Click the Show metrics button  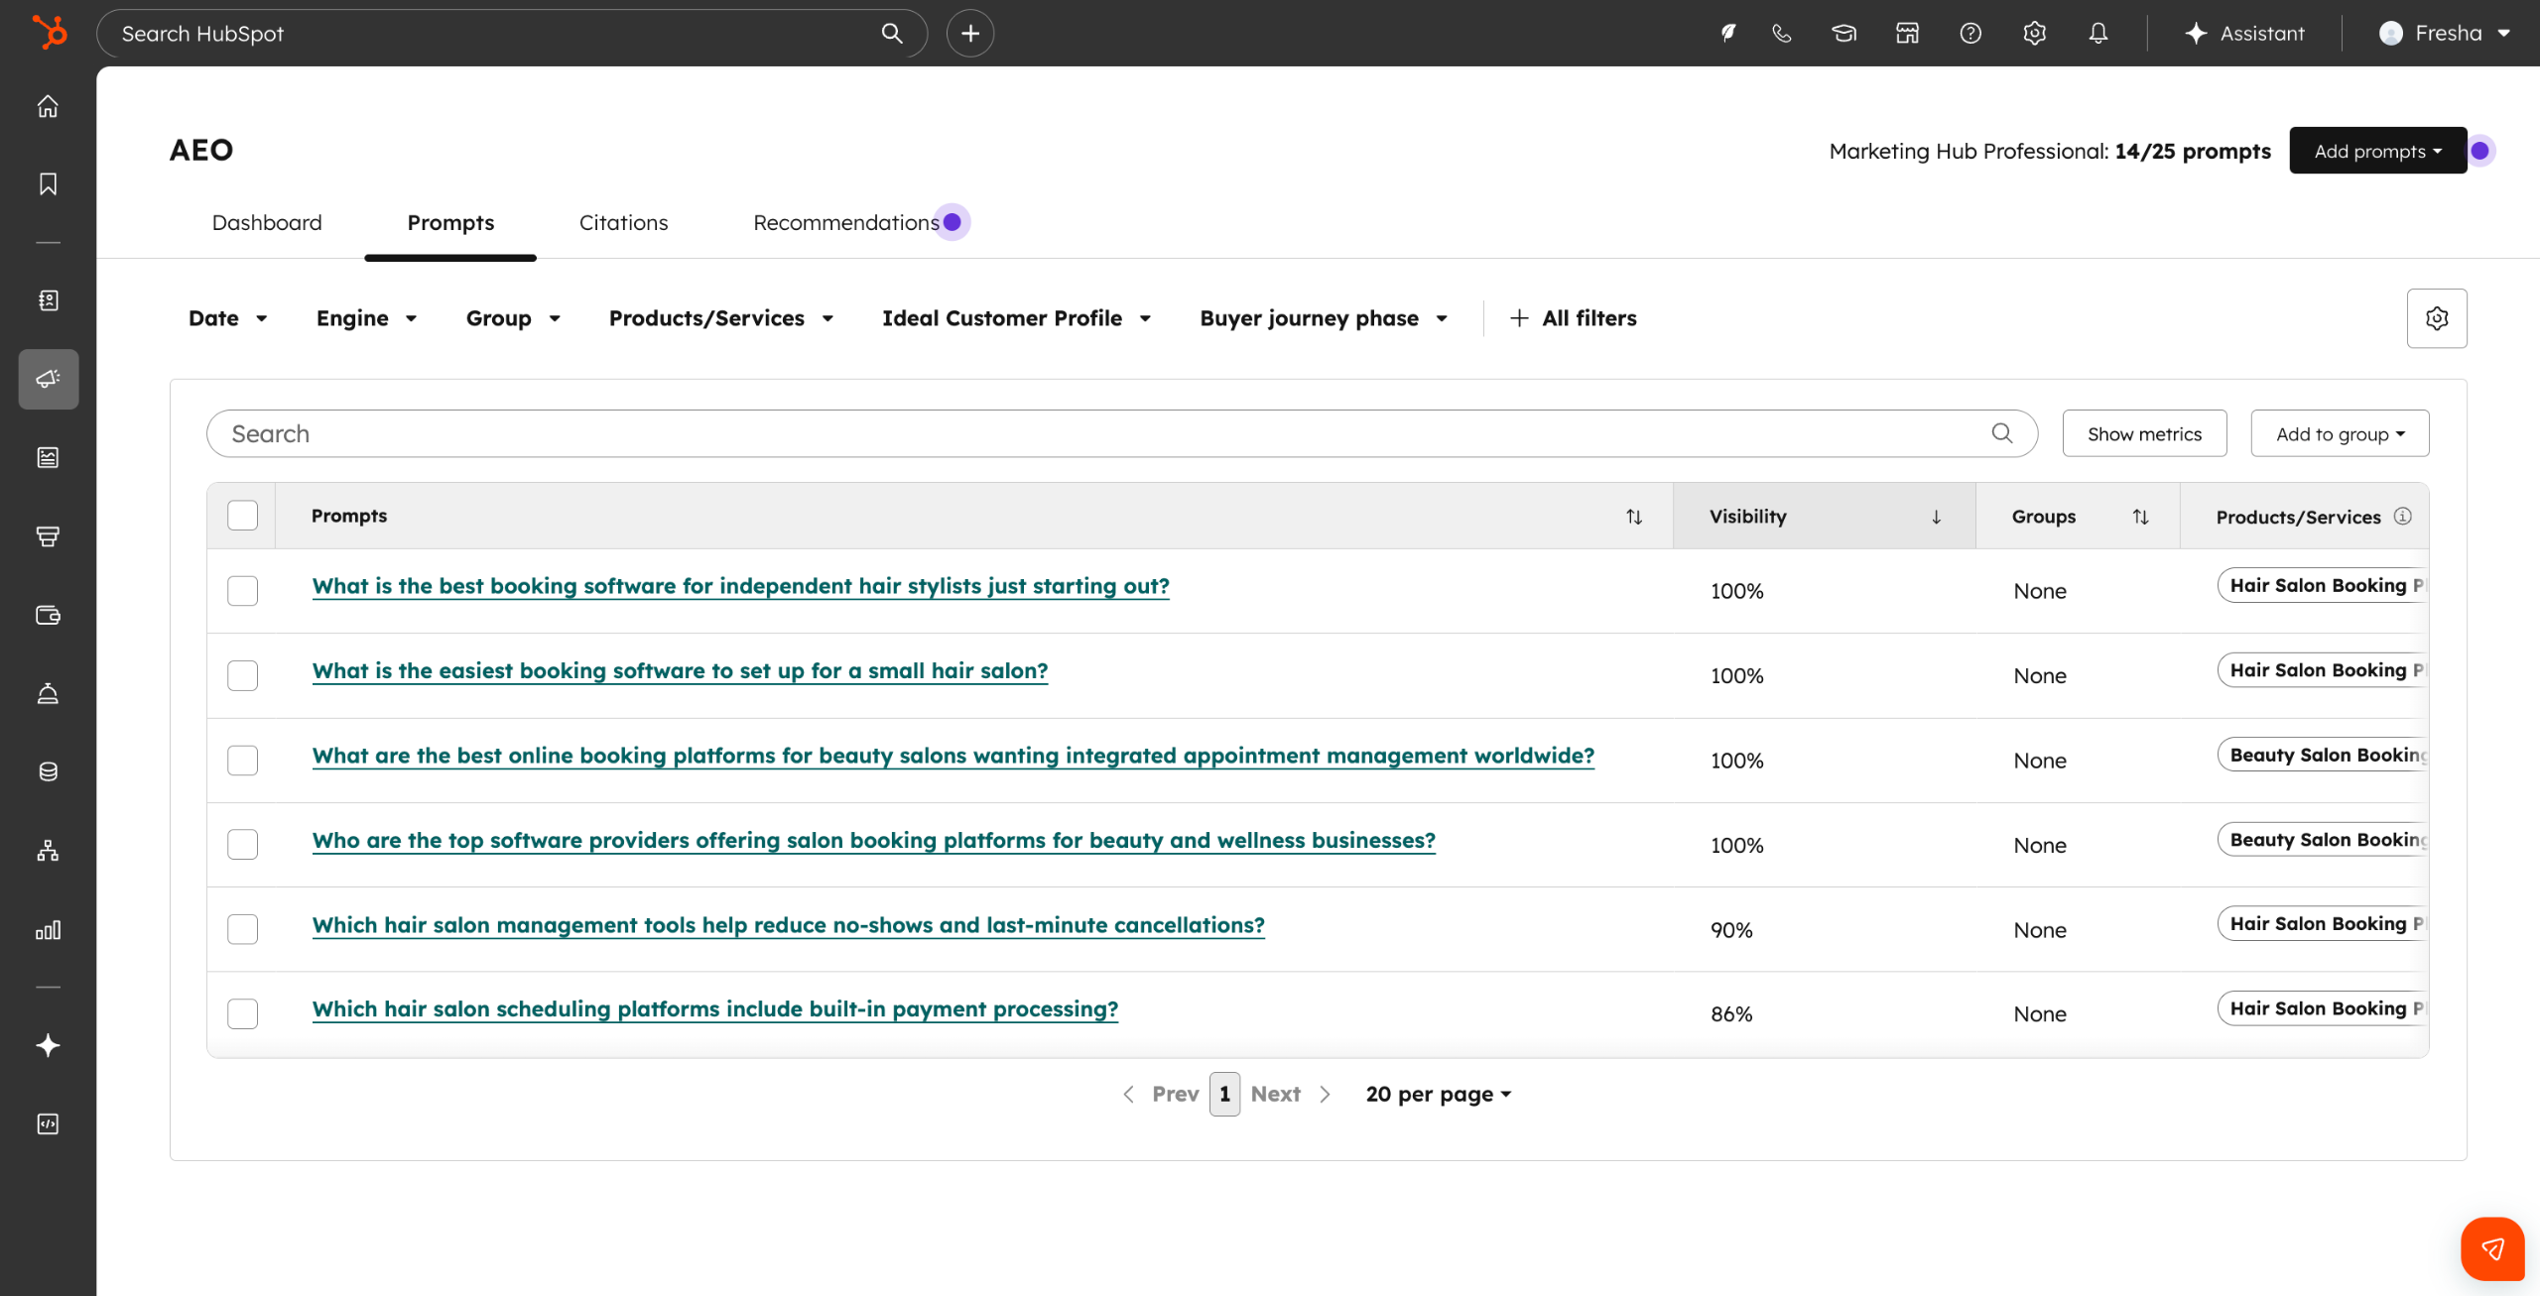tap(2144, 433)
